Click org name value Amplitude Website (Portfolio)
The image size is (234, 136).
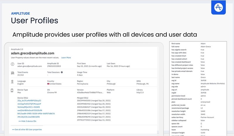(213, 84)
